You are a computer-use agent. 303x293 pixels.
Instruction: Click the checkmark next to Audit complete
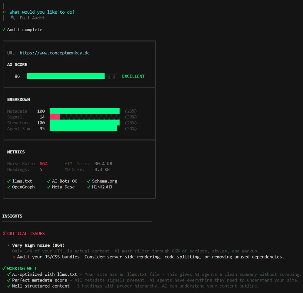tap(4, 29)
